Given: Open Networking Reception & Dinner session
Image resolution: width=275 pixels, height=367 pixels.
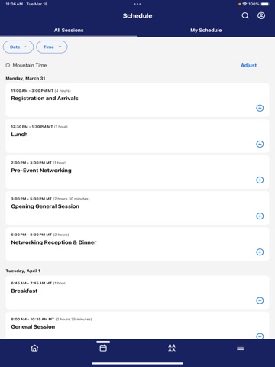Looking at the screenshot, I should pos(137,244).
